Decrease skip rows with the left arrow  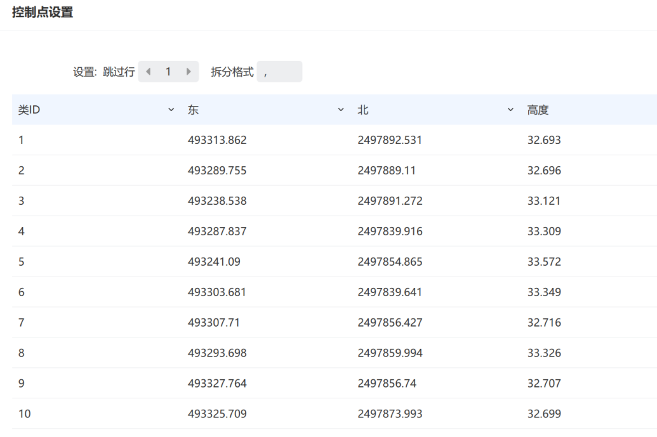point(148,72)
